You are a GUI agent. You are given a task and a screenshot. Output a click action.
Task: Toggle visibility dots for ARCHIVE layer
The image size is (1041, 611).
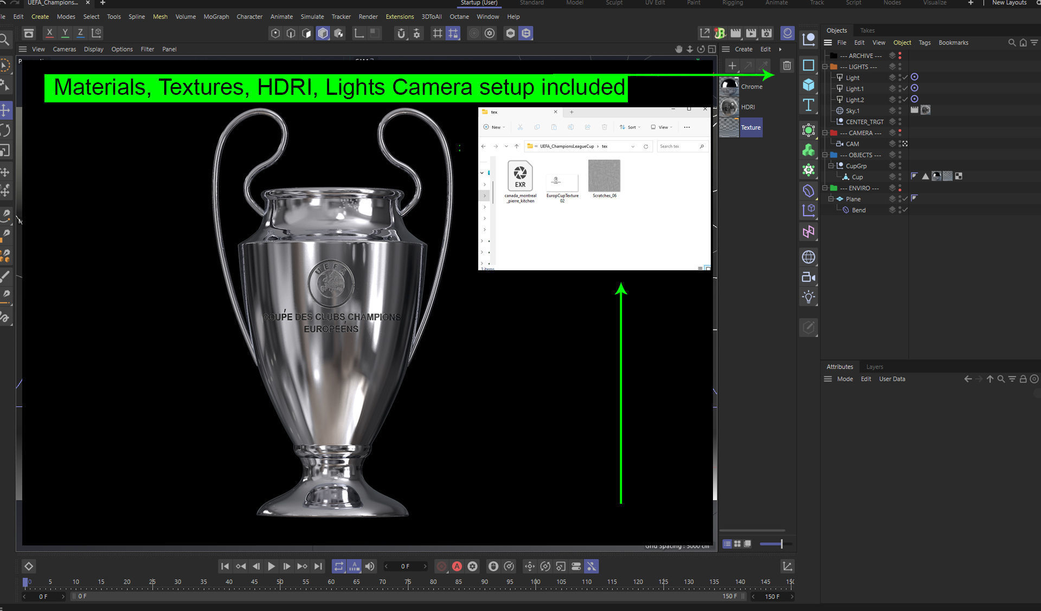(900, 56)
